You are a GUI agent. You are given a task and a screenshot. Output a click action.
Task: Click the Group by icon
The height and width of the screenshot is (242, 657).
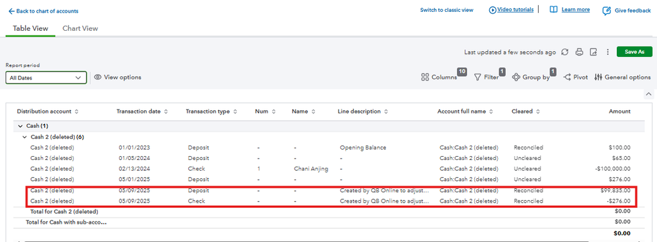pyautogui.click(x=516, y=77)
